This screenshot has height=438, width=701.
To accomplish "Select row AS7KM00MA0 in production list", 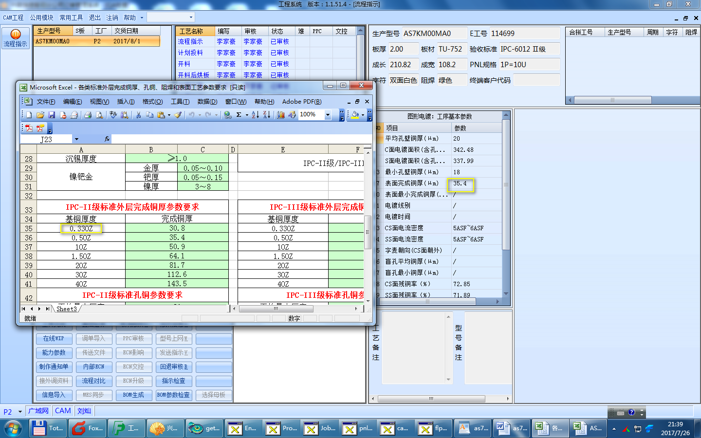I will [x=96, y=41].
